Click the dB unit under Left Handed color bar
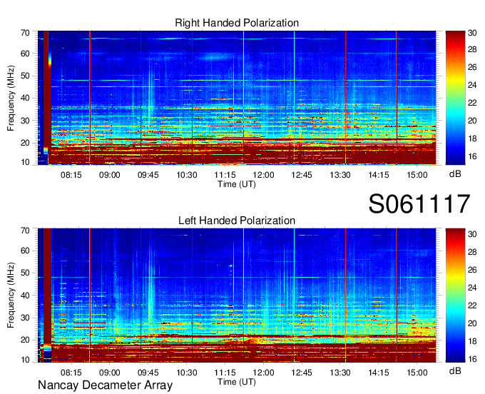 (x=455, y=370)
